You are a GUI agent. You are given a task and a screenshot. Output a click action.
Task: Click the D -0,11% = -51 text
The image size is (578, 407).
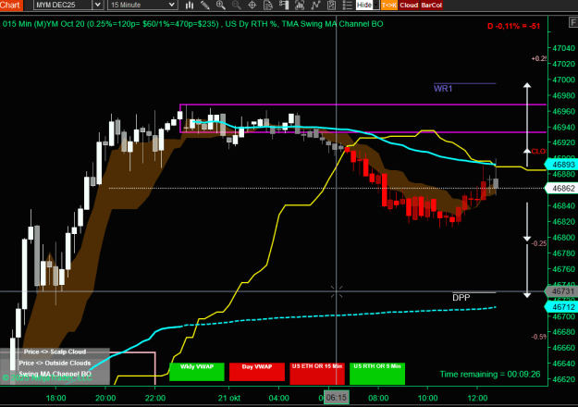pyautogui.click(x=513, y=26)
